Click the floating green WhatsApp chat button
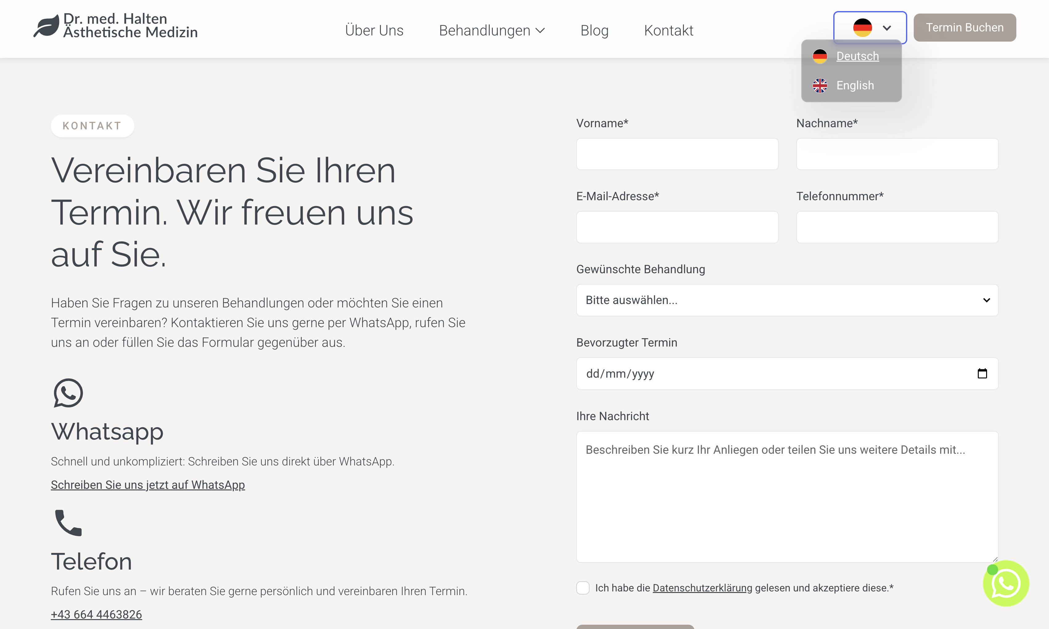This screenshot has width=1049, height=629. pos(1005,584)
